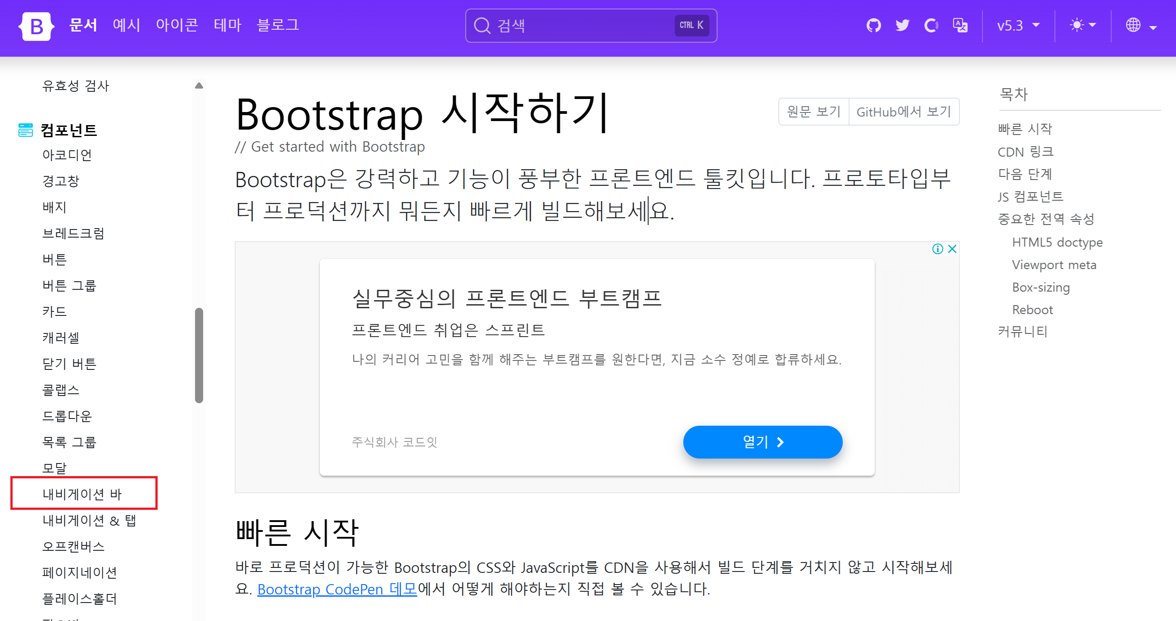Follow the Bootstrap CodePen 데모 link
Screen dimensions: 1176x621
(x=337, y=589)
